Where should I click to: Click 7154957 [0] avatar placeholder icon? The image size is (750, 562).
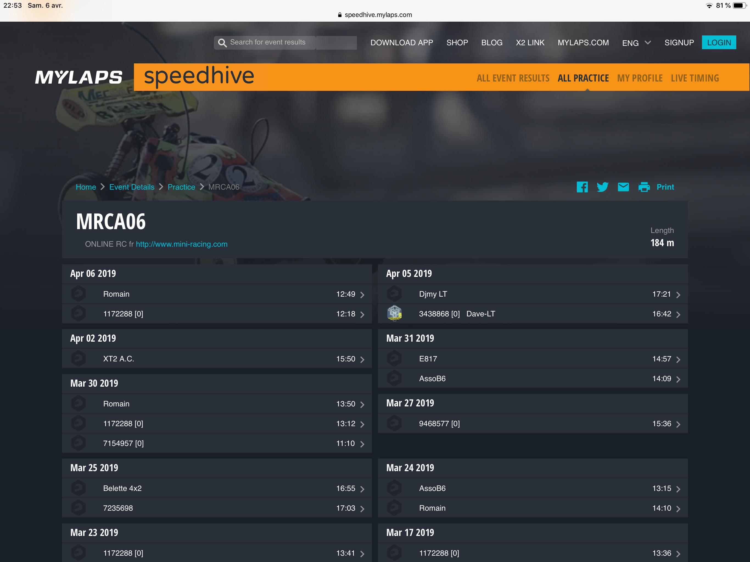78,443
